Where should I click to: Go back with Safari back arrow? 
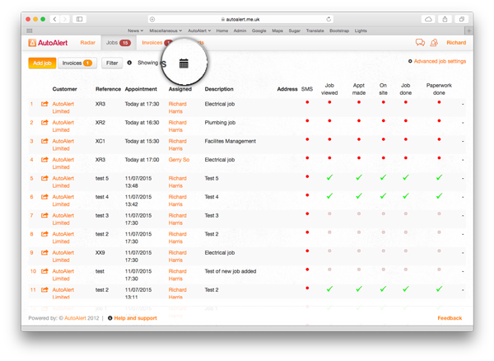point(54,19)
